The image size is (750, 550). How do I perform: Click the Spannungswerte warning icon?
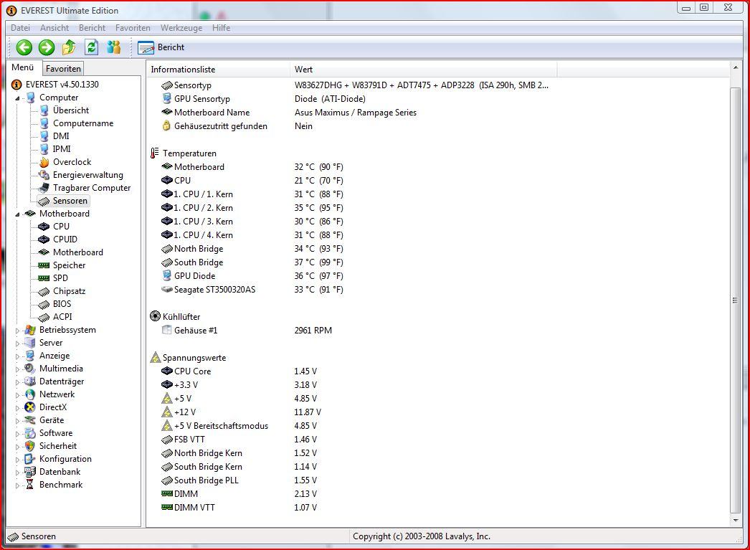[x=155, y=358]
